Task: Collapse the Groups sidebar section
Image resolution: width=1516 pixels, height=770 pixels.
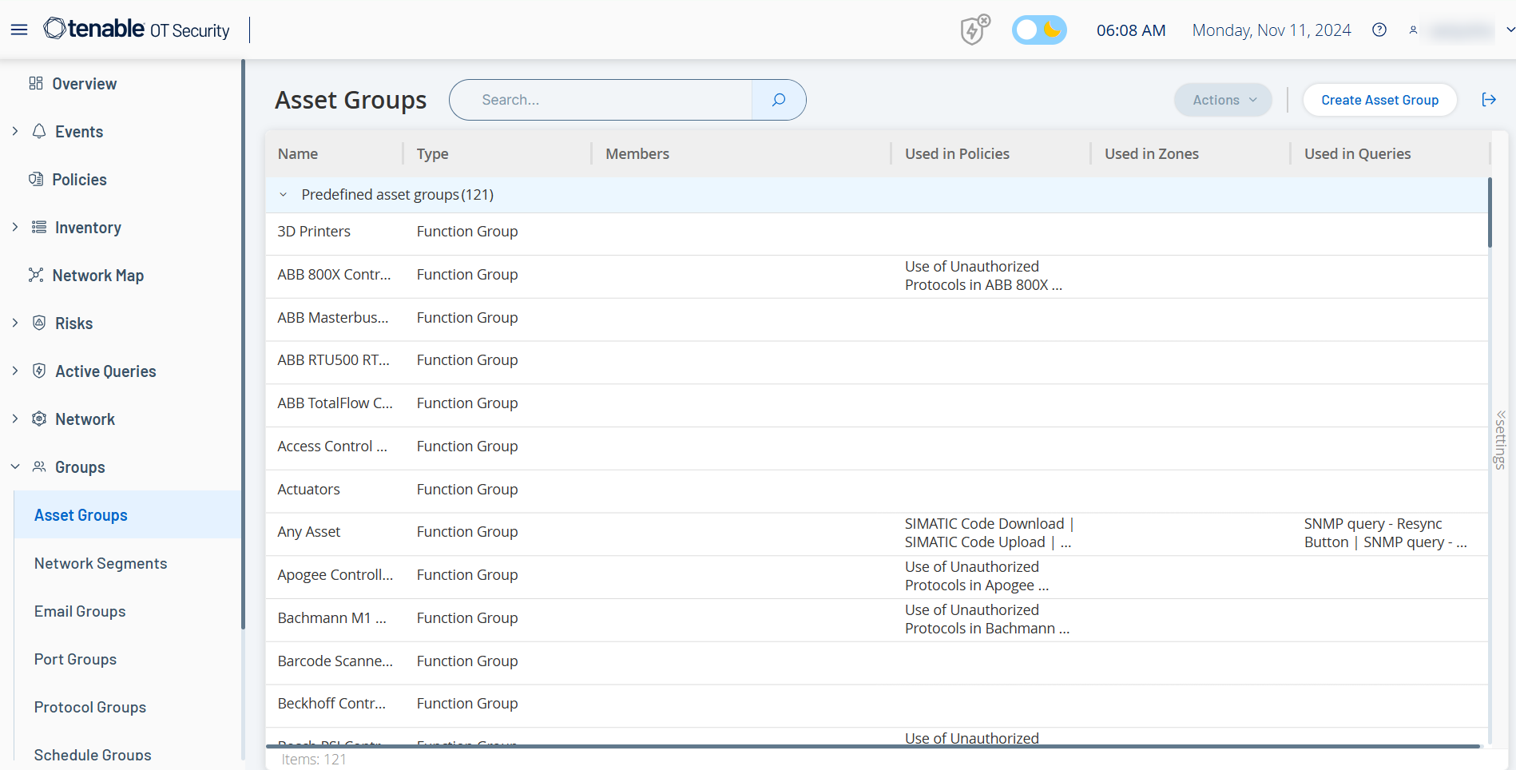Action: coord(15,467)
